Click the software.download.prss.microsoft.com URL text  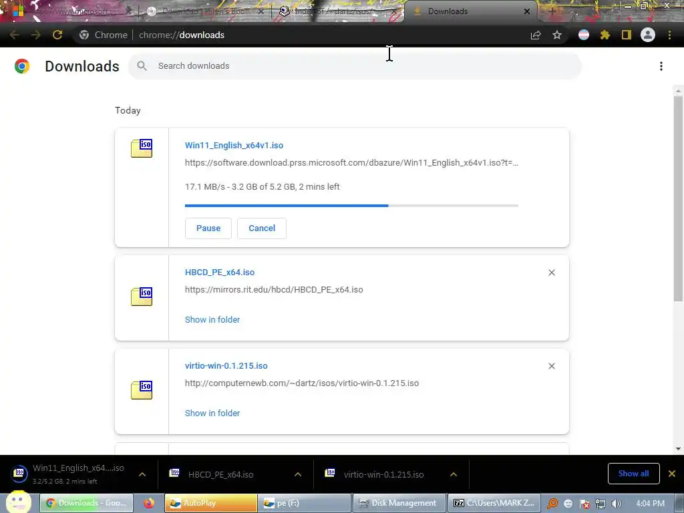pos(351,163)
